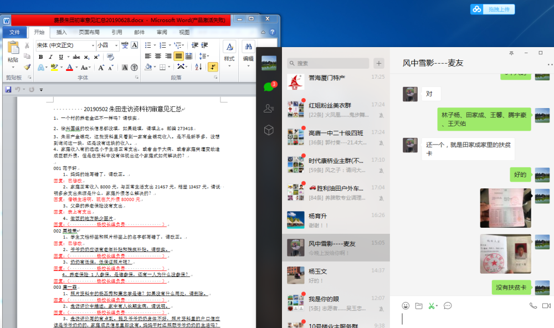Image resolution: width=554 pixels, height=328 pixels.
Task: Click the Copy icon in Word clipboard group
Action: [x=27, y=56]
